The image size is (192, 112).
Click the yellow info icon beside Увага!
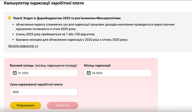[10, 18]
